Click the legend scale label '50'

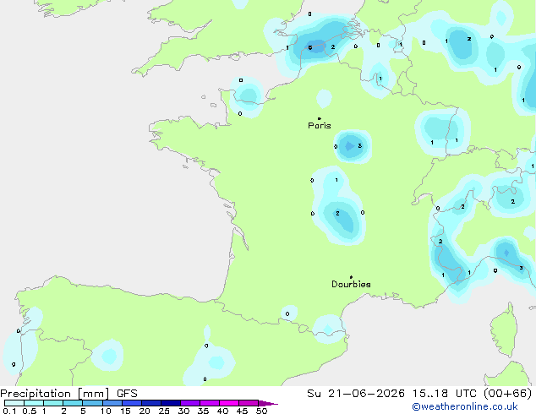tap(261, 411)
